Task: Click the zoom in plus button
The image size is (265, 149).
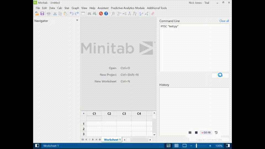Action: tap(210, 146)
